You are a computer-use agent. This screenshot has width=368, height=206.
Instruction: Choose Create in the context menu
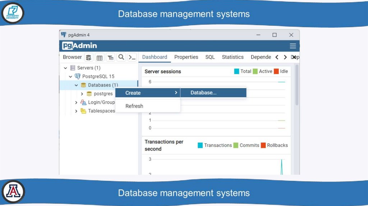point(148,93)
